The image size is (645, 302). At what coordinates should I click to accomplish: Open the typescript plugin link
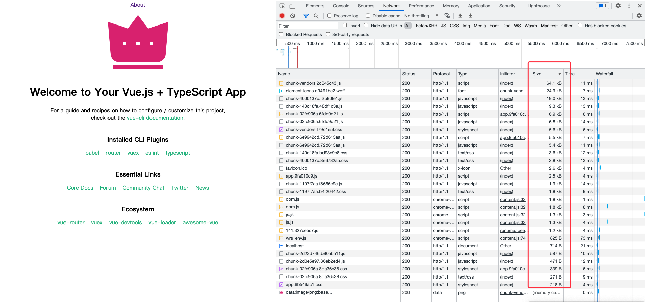(178, 153)
